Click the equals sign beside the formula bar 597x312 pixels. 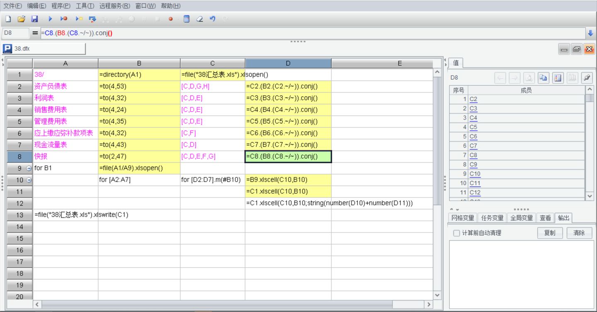[35, 33]
